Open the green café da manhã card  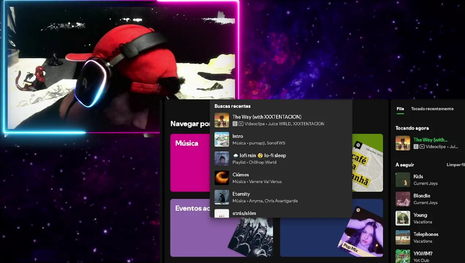(367, 163)
